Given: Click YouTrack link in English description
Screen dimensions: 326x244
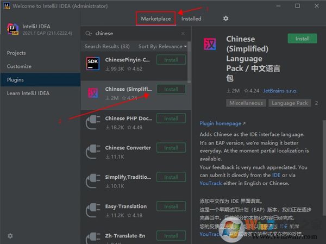Looking at the screenshot, I should point(211,183).
